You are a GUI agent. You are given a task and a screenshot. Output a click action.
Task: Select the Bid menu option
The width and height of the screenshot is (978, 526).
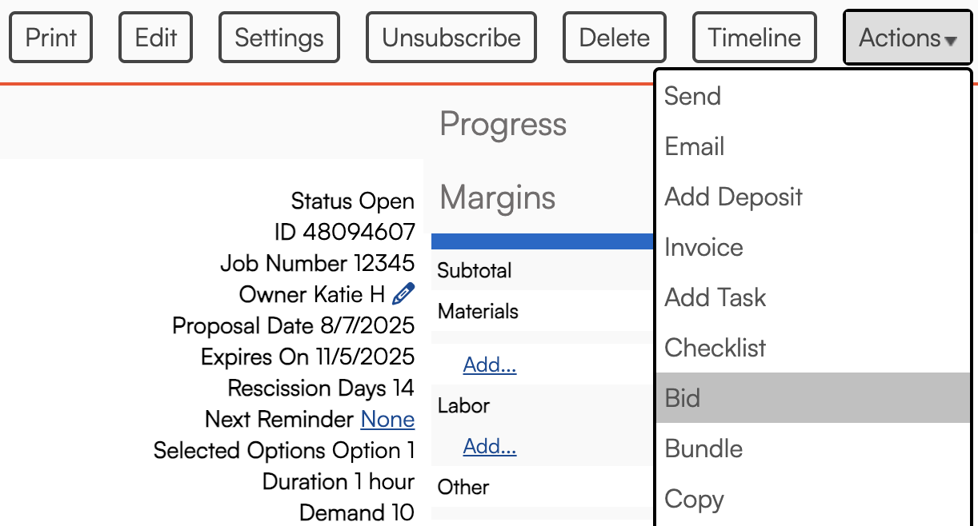point(683,398)
